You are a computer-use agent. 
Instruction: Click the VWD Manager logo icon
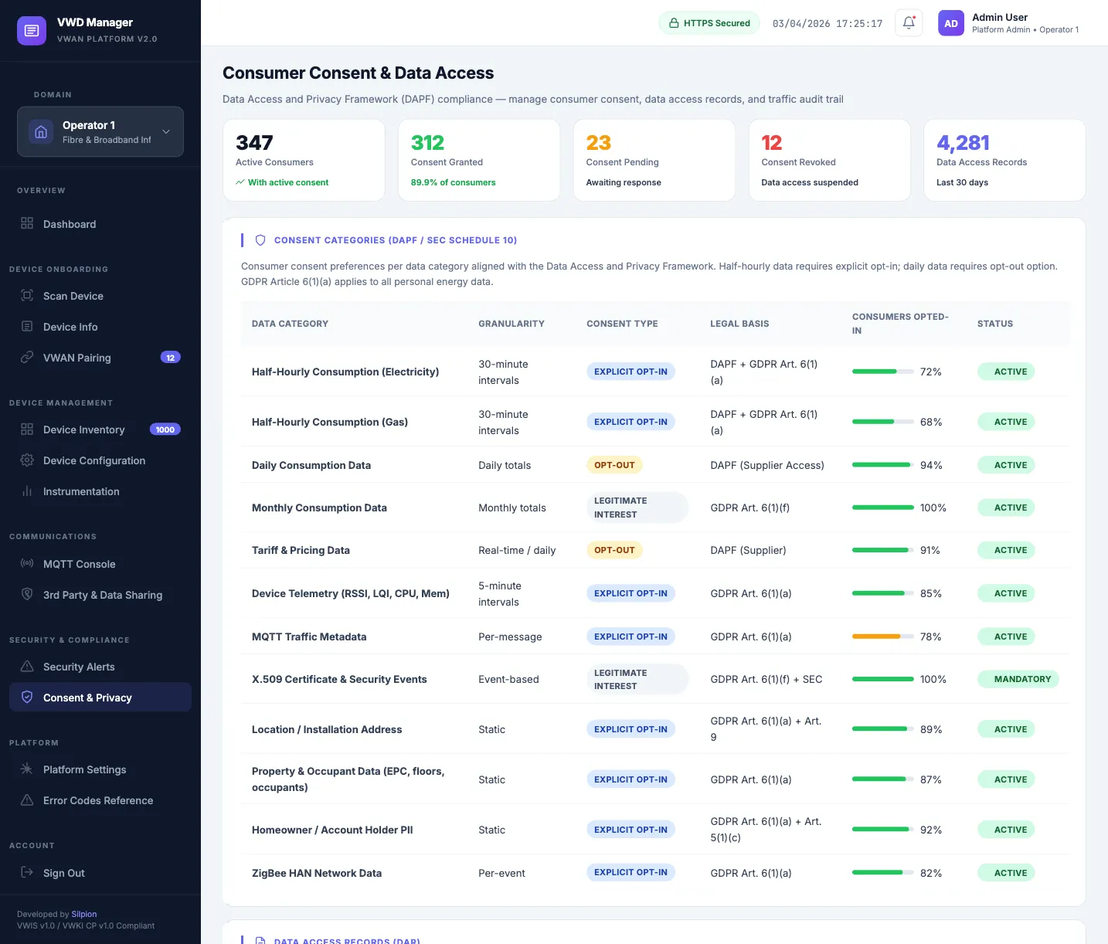tap(32, 30)
